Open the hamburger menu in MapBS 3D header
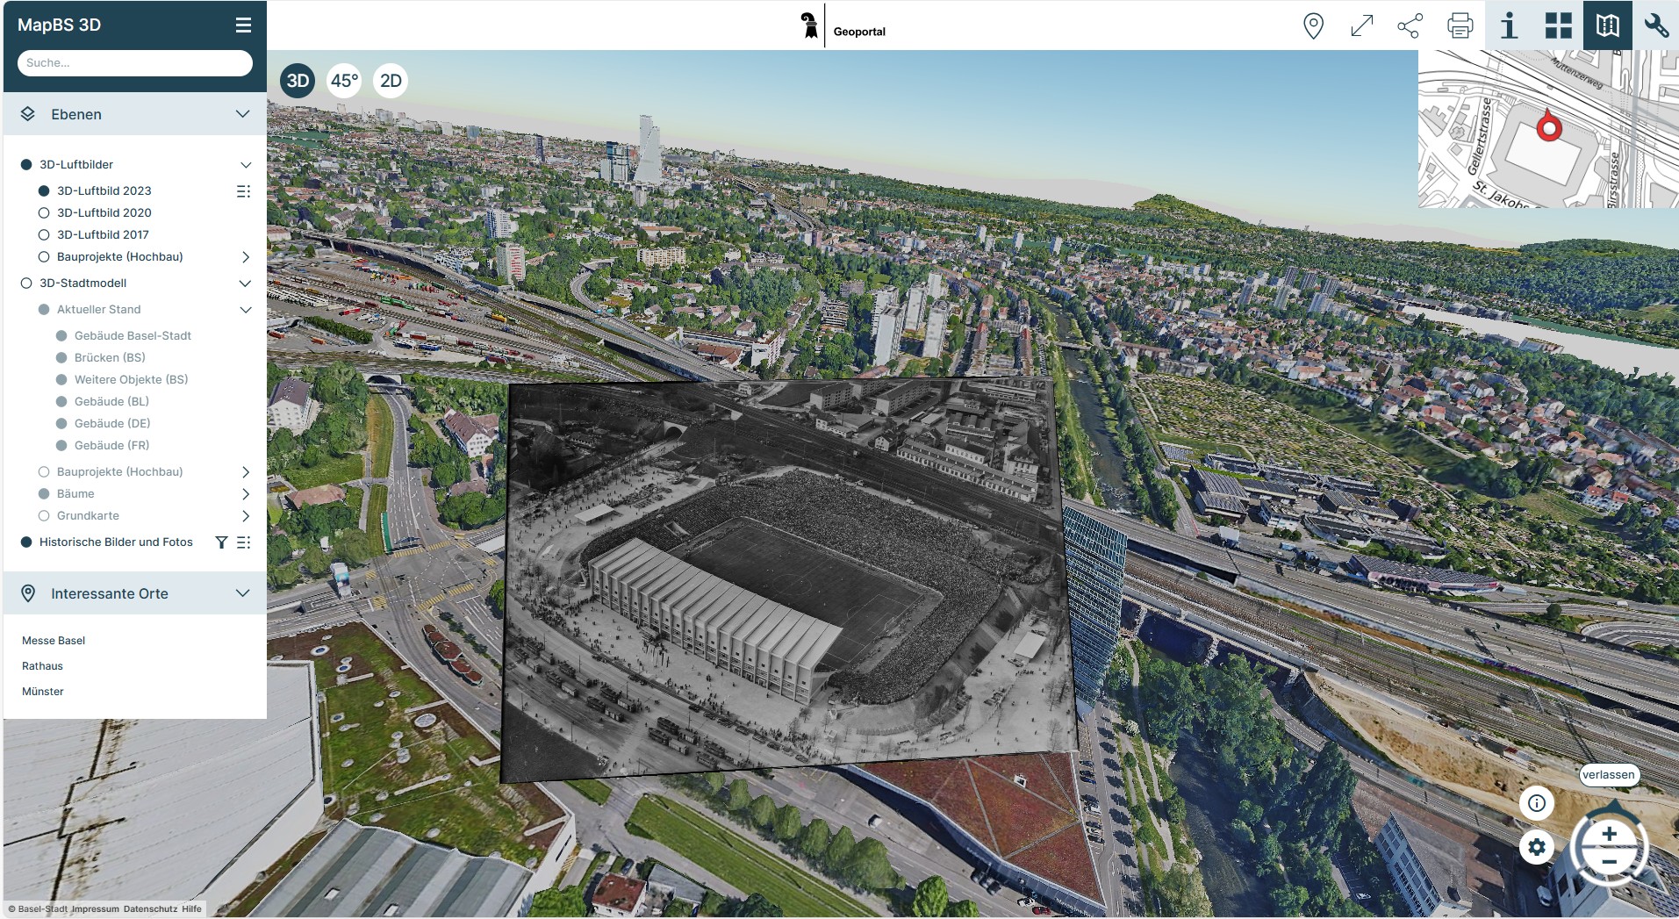The width and height of the screenshot is (1679, 919). click(243, 25)
